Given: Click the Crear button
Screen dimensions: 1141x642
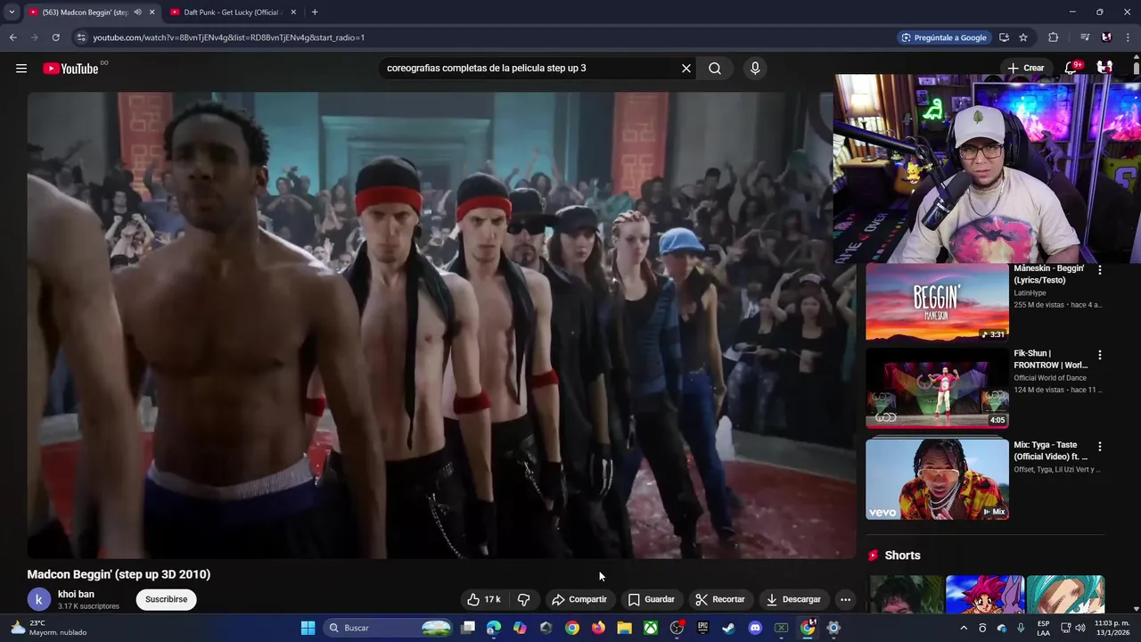Looking at the screenshot, I should click(x=1026, y=68).
